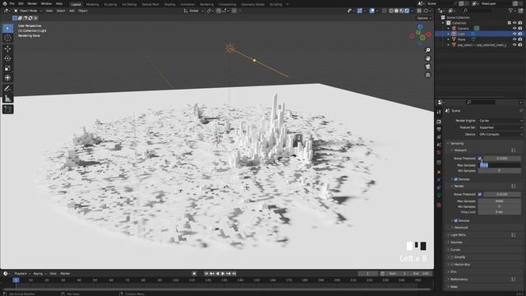The width and height of the screenshot is (526, 296).
Task: Open the Edit menu
Action: (21, 3)
